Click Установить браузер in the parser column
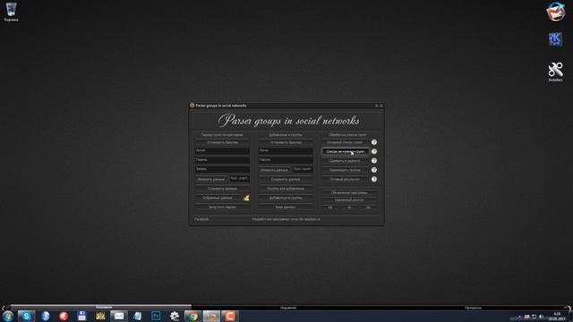The image size is (573, 322). (222, 142)
